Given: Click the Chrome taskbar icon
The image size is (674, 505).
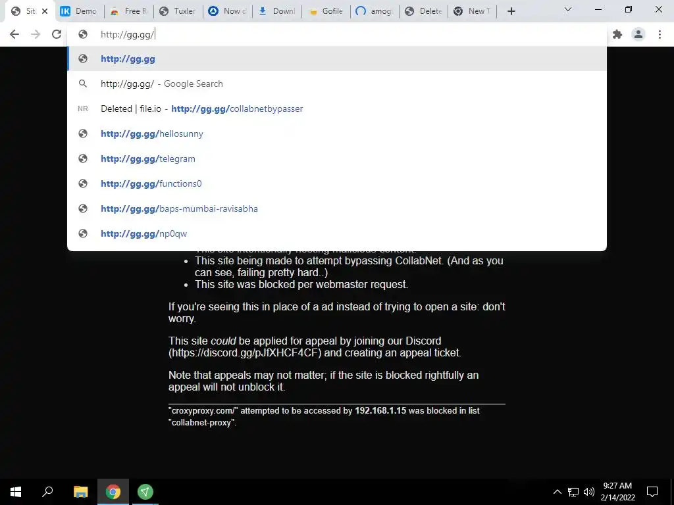Looking at the screenshot, I should (113, 492).
